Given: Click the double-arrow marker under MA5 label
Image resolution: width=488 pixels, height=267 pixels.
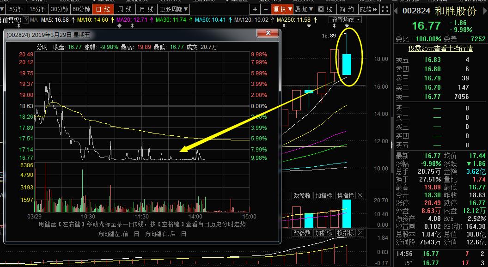Looking at the screenshot, I should [18, 26].
